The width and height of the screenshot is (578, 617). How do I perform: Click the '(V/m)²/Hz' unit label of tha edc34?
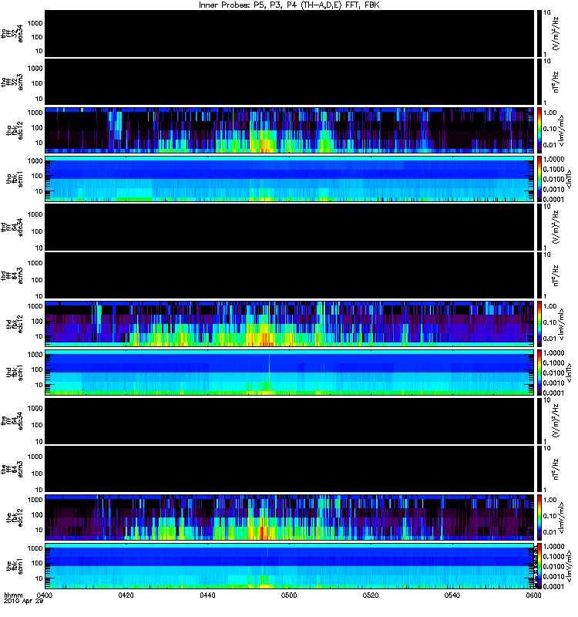click(x=556, y=34)
